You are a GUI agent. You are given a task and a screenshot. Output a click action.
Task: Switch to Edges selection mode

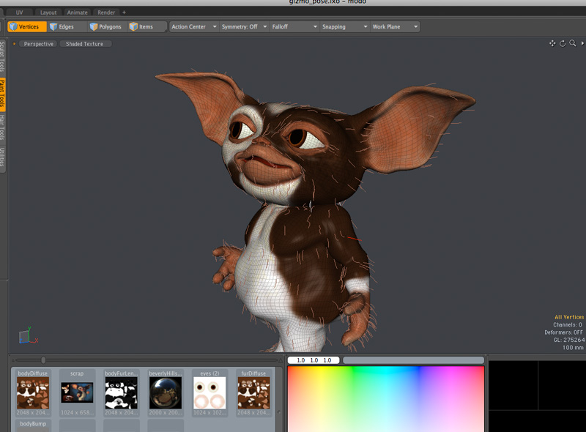coord(67,26)
